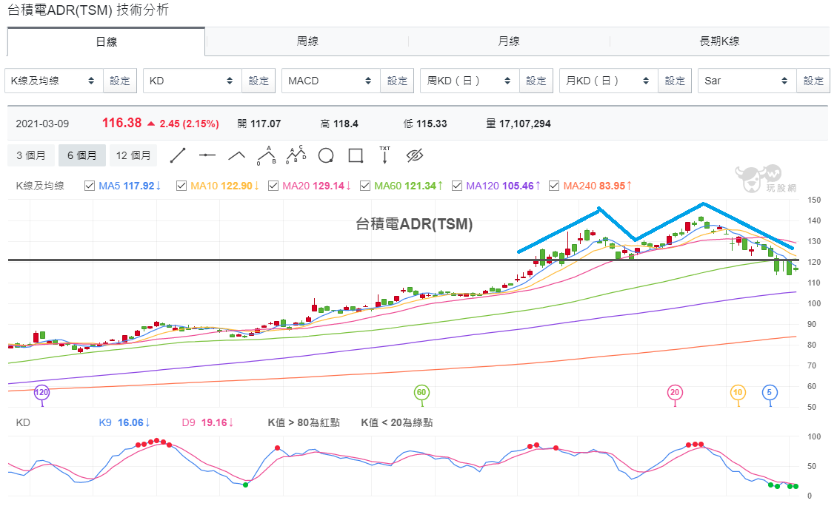Click the MA240 83.95 value label

tap(598, 186)
